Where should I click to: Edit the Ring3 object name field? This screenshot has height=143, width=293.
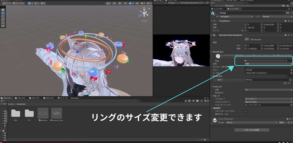251,13
